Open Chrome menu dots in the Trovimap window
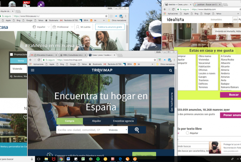This screenshot has width=241, height=162. tap(174, 60)
